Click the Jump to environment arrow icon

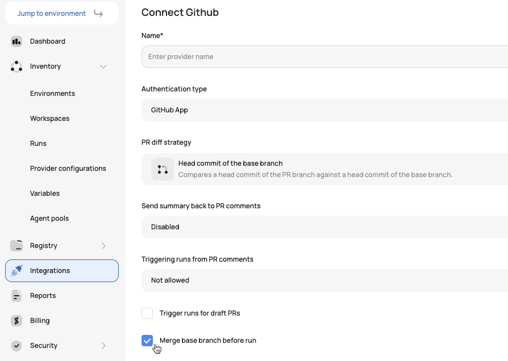pos(98,13)
